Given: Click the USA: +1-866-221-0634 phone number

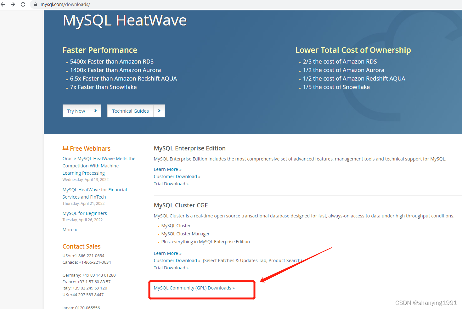Looking at the screenshot, I should [x=83, y=256].
